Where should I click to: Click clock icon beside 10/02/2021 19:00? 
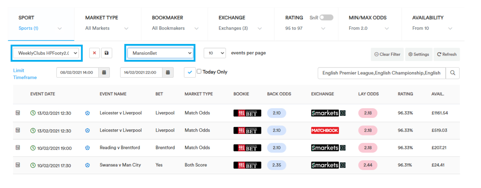(33, 148)
